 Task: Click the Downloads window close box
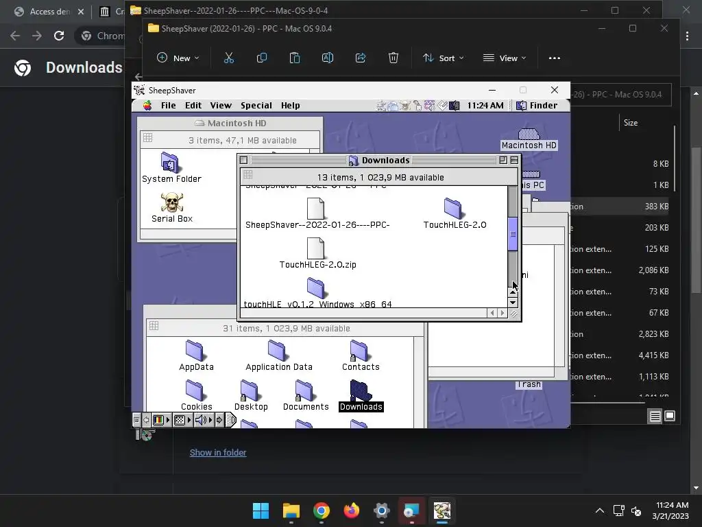pos(243,160)
